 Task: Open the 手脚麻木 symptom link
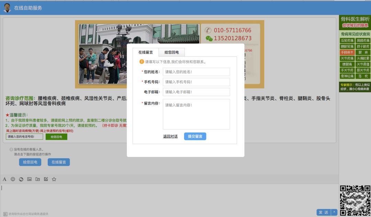pyautogui.click(x=347, y=52)
